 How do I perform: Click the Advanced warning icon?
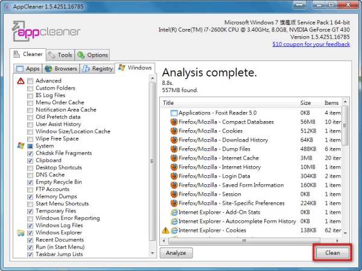tap(21, 81)
